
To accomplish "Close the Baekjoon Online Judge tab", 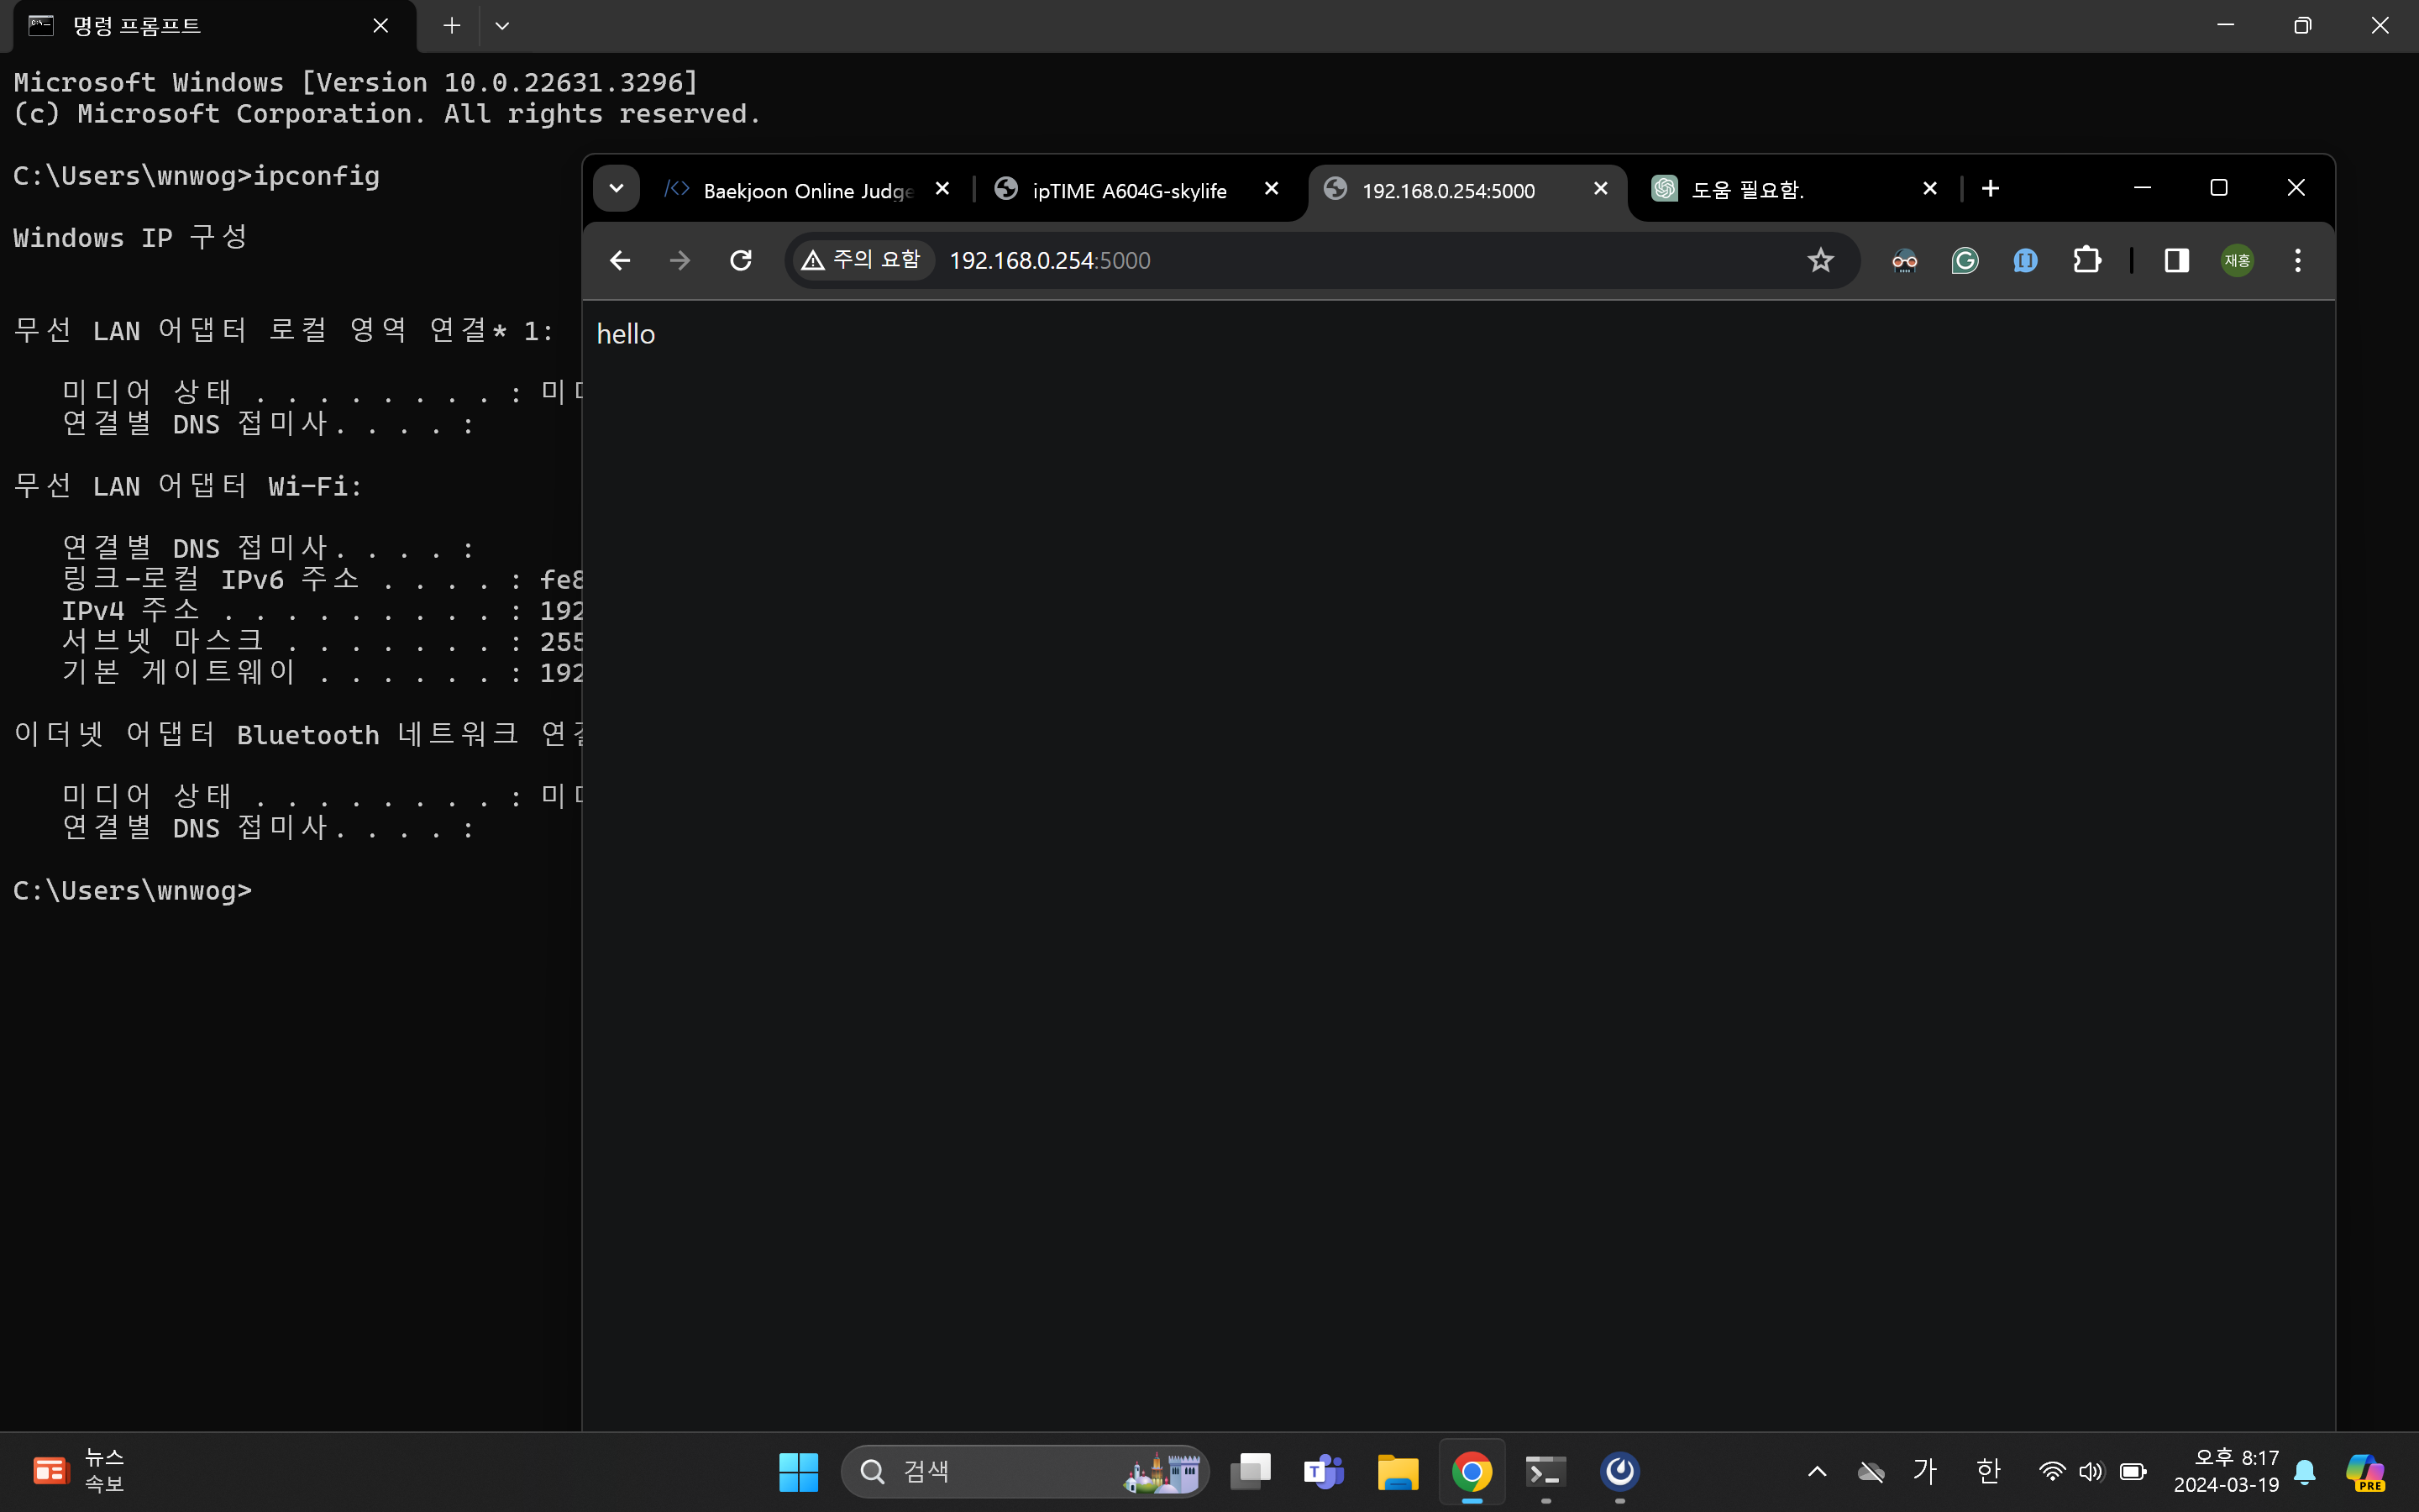I will point(942,188).
